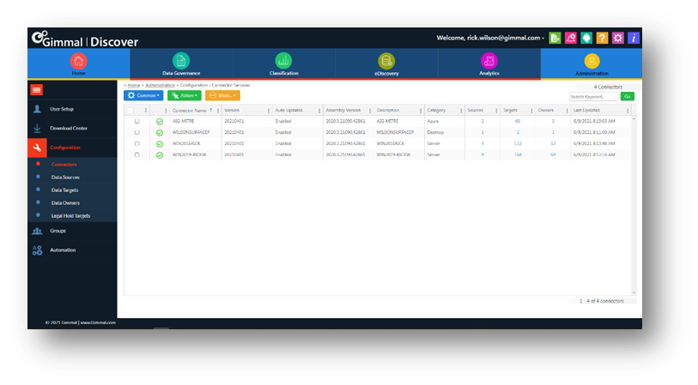Click the Search Keyword input field
This screenshot has height=385, width=698.
pos(593,97)
